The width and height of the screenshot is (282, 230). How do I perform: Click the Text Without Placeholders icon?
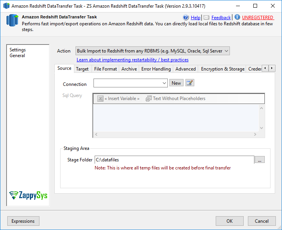[149, 99]
